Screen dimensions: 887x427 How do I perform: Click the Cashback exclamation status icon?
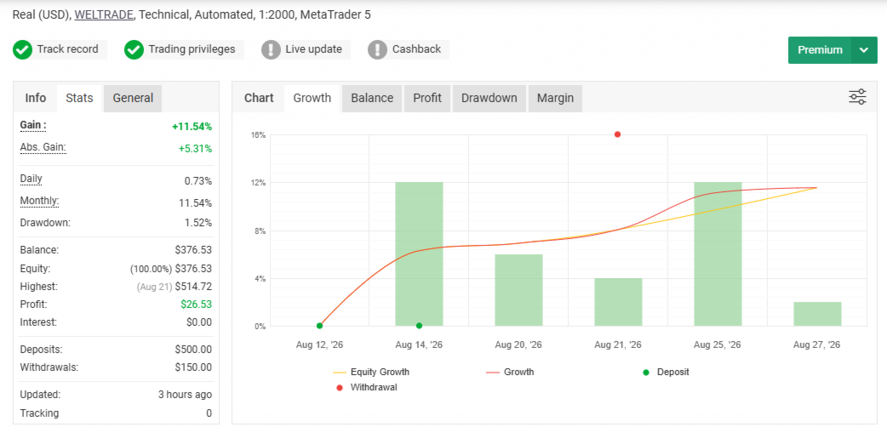[377, 50]
